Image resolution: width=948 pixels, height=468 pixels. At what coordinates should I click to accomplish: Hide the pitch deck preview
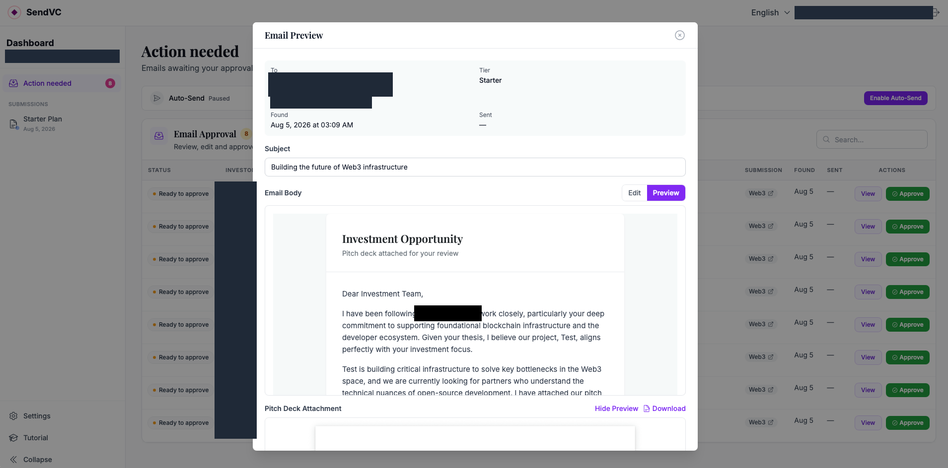click(616, 409)
